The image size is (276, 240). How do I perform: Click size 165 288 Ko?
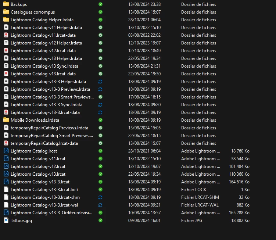point(239,213)
